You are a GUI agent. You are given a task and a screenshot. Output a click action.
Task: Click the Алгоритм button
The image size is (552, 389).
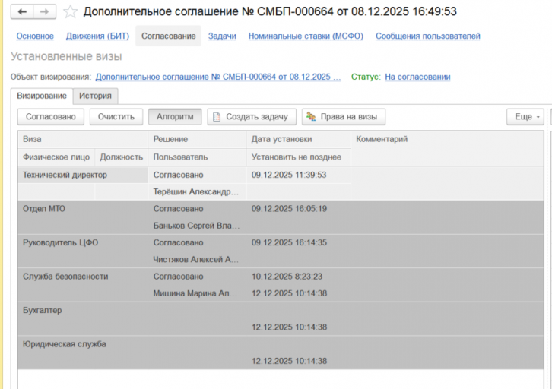175,117
